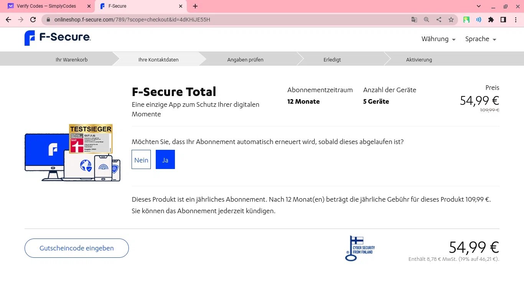
Task: Open the translate page icon
Action: point(414,20)
